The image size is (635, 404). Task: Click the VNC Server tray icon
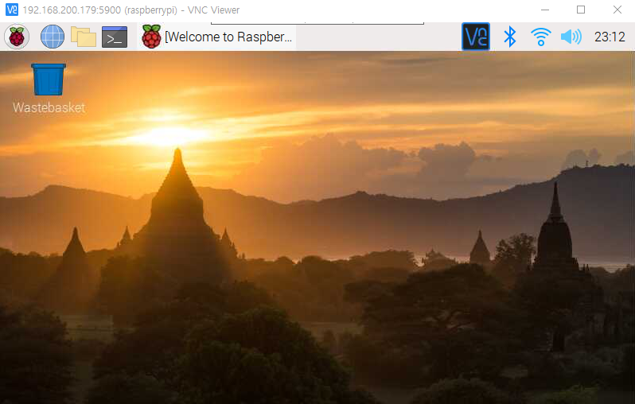[475, 37]
